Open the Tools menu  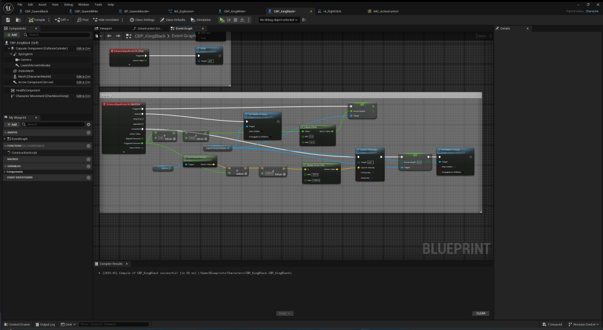[98, 4]
